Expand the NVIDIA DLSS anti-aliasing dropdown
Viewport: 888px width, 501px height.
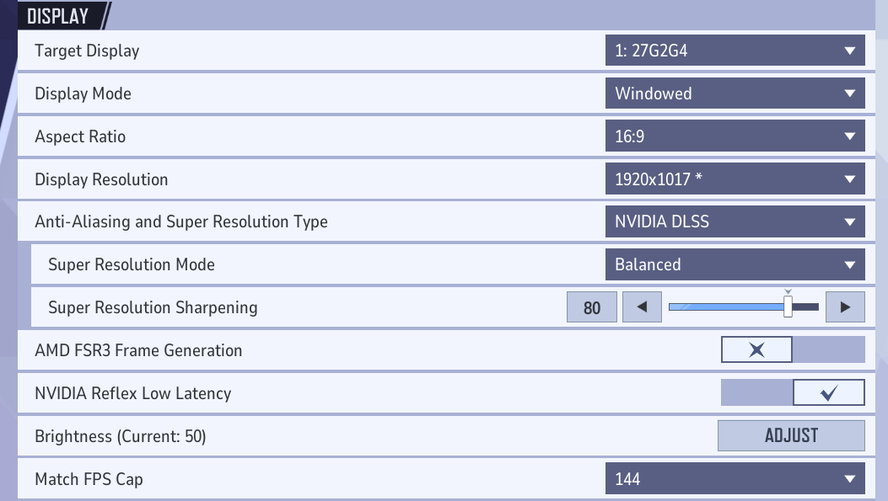coord(734,222)
